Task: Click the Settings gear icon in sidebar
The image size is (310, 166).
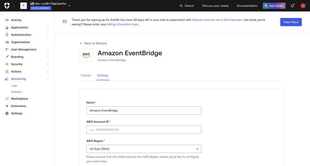Action: pos(7,114)
